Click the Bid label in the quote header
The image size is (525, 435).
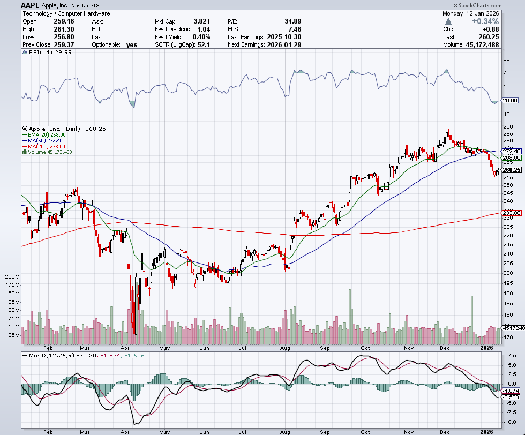click(x=96, y=29)
